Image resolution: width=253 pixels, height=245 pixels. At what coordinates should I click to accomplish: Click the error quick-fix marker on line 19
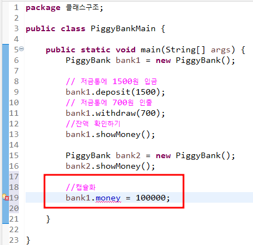[x=6, y=197]
